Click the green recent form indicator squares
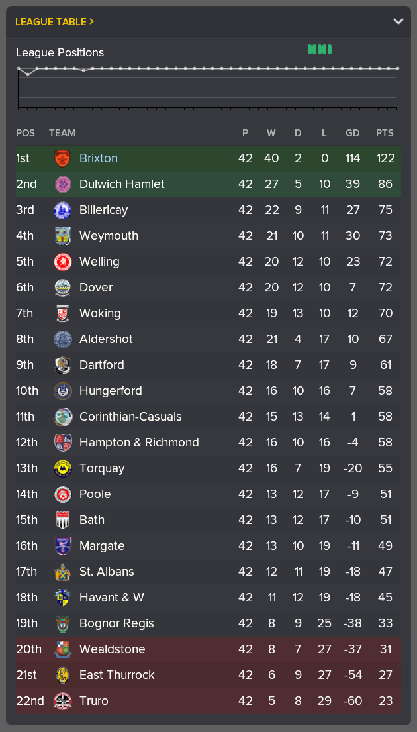The width and height of the screenshot is (417, 732). [x=320, y=49]
